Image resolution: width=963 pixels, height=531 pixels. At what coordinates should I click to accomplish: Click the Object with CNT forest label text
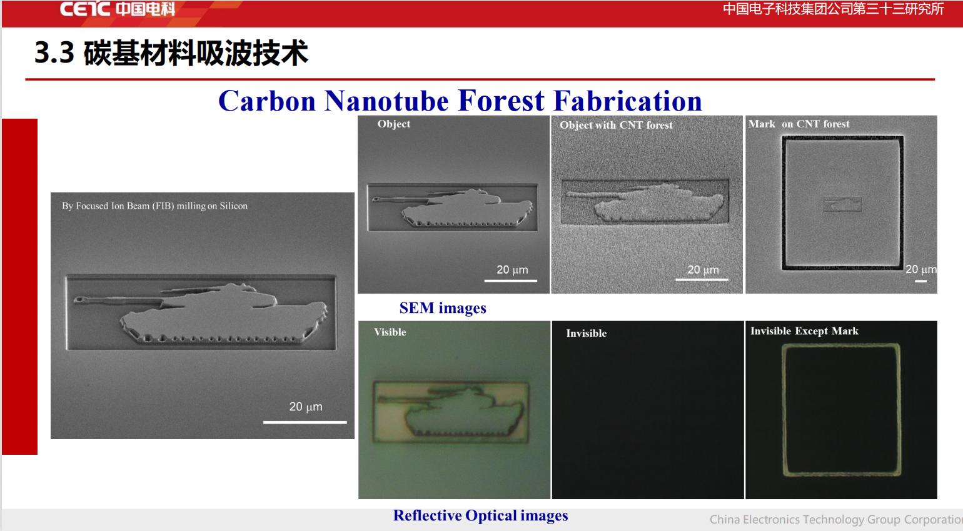coord(616,125)
